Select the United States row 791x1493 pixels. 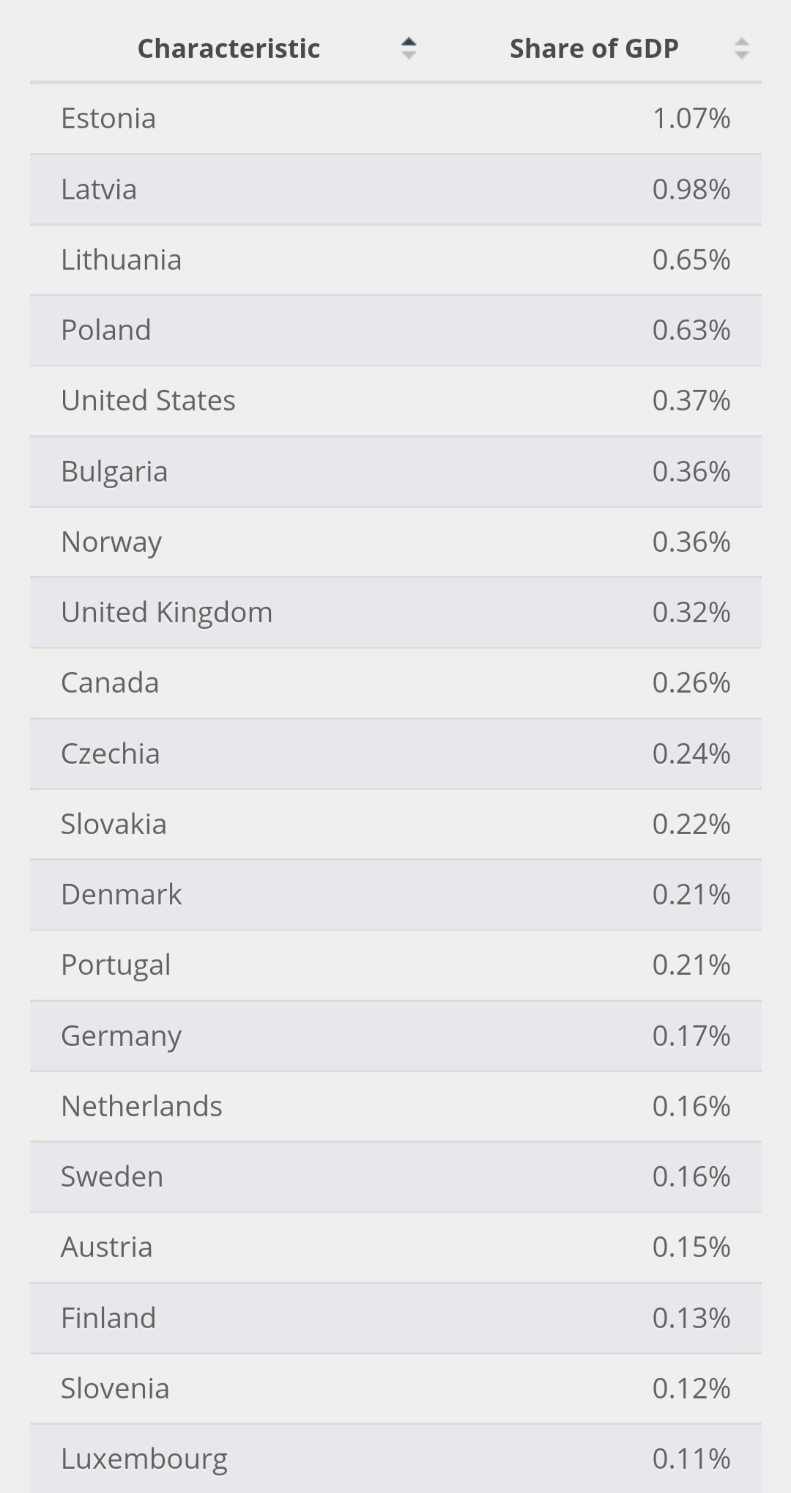click(395, 401)
